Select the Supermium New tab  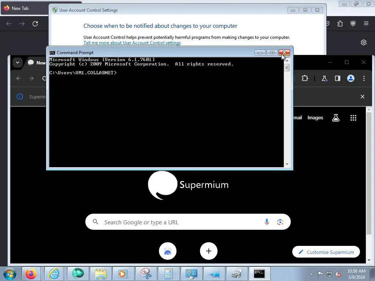coord(36,63)
